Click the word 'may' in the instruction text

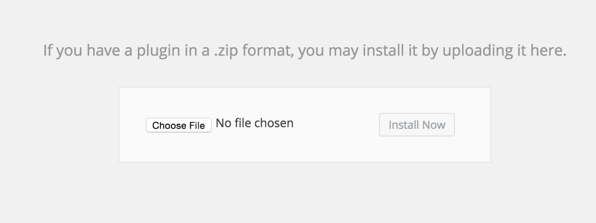tap(344, 50)
